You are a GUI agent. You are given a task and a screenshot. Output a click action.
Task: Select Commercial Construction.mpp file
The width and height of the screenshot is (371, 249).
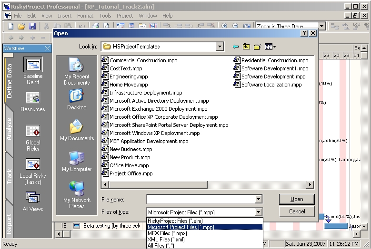(140, 60)
